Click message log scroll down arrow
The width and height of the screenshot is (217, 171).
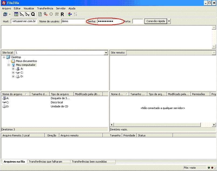coord(214,46)
